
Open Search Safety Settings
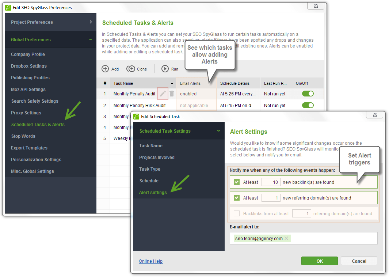point(35,101)
